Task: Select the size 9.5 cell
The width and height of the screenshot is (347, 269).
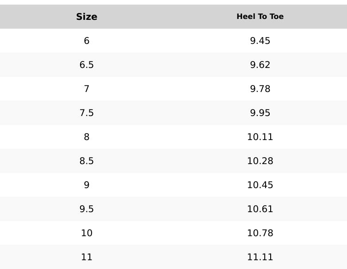Action: point(87,209)
